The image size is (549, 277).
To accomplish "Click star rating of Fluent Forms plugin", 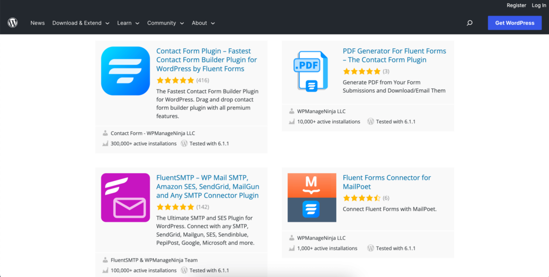I will pos(175,80).
